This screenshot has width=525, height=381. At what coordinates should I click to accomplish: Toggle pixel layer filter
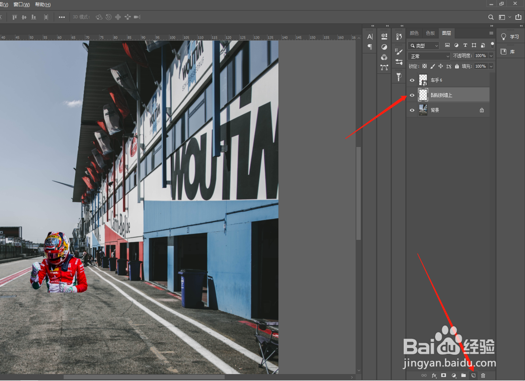point(447,45)
